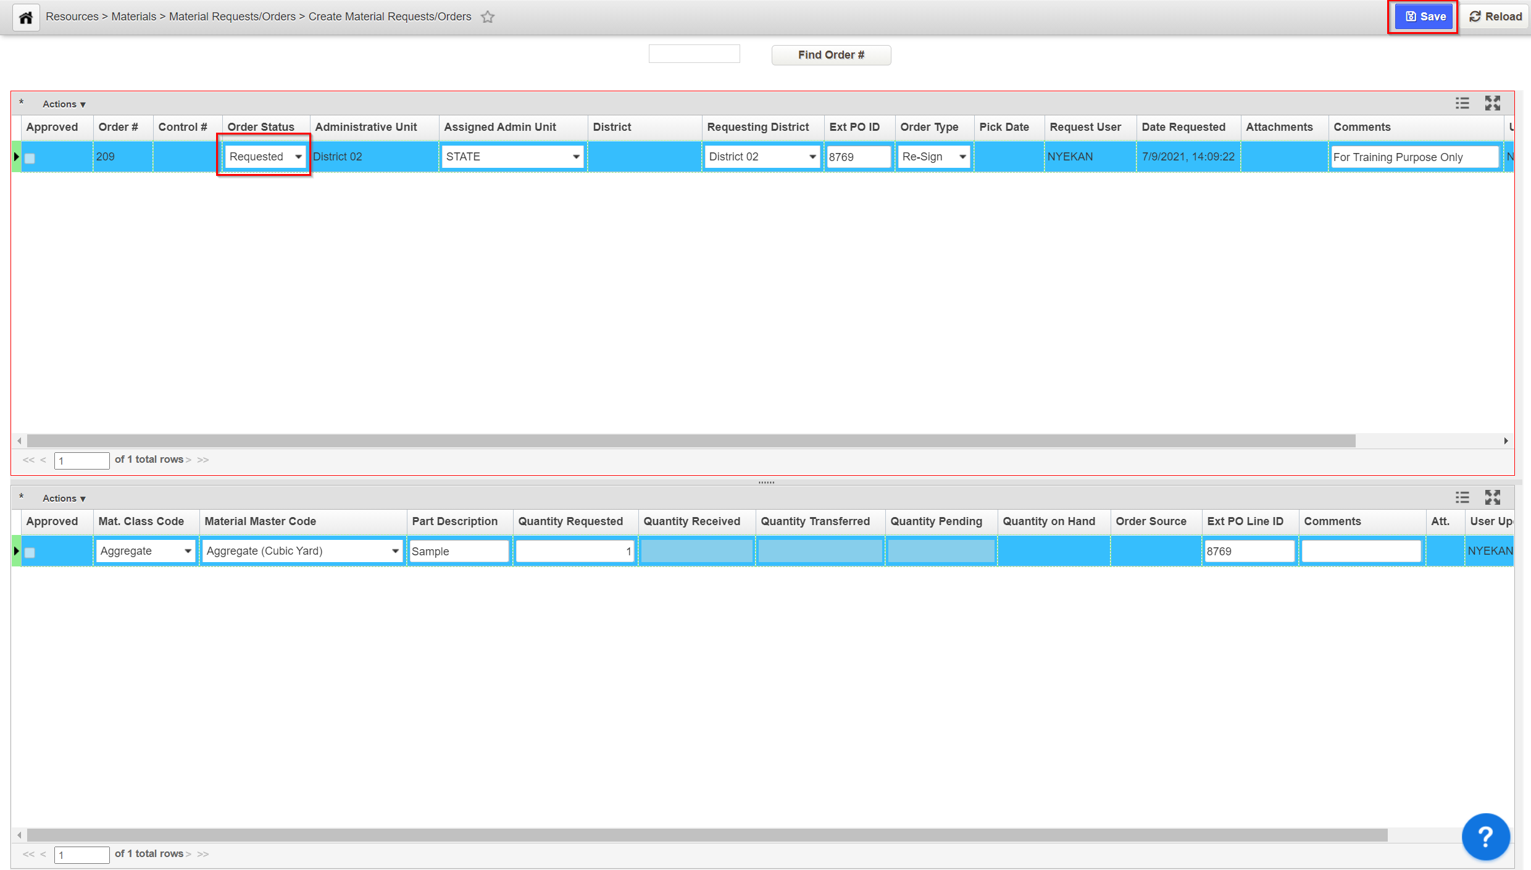Open list view icon in orders grid
Viewport: 1531px width, 870px height.
click(1462, 103)
